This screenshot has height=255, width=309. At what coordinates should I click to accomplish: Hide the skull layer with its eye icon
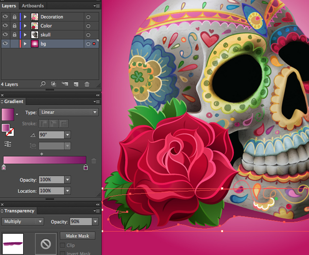pos(5,35)
